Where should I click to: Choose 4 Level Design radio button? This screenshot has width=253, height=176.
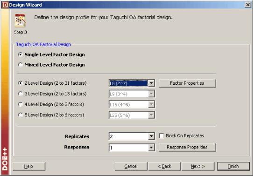coord(21,104)
